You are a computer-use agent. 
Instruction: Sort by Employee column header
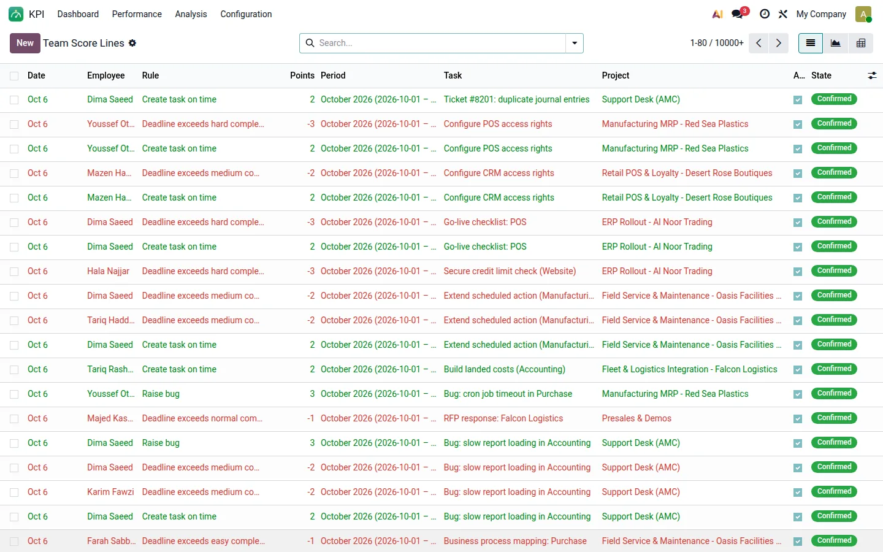click(106, 75)
